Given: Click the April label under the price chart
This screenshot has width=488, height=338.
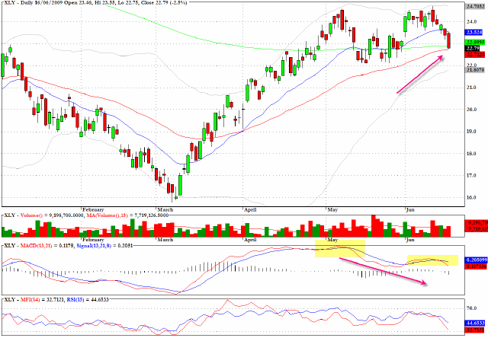Looking at the screenshot, I should (250, 209).
